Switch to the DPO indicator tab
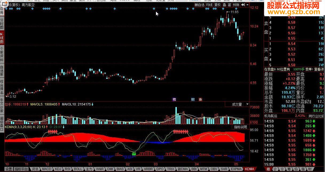Screen dimensions: 325x172 pyautogui.click(x=160, y=169)
